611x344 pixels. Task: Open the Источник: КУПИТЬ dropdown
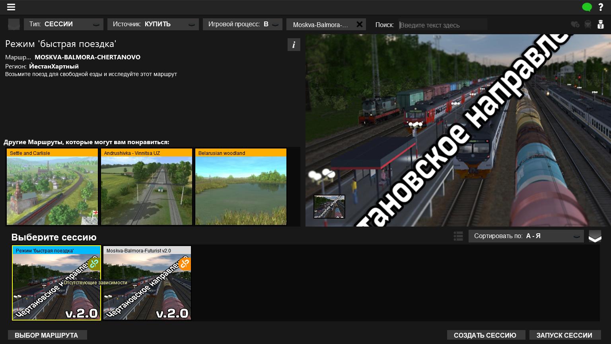coord(153,24)
